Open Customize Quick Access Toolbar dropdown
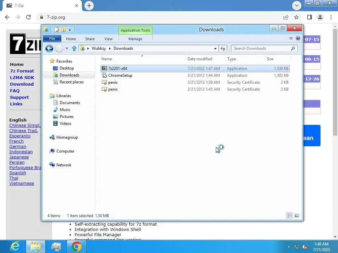The width and height of the screenshot is (338, 253). [70, 30]
